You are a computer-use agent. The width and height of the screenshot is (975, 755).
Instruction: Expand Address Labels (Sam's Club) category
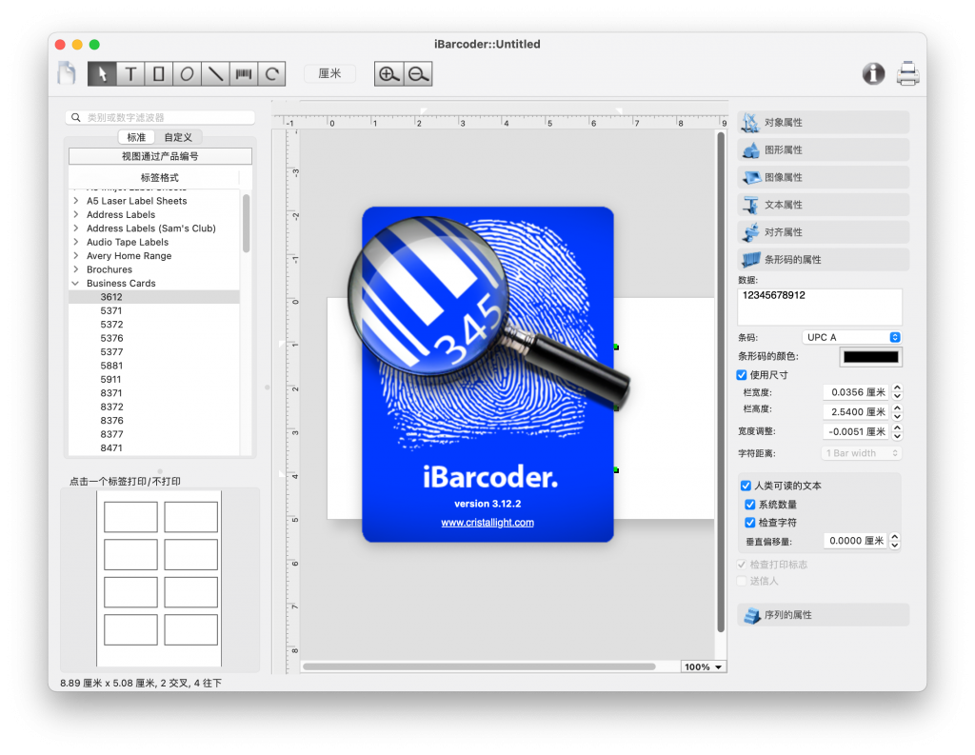76,228
